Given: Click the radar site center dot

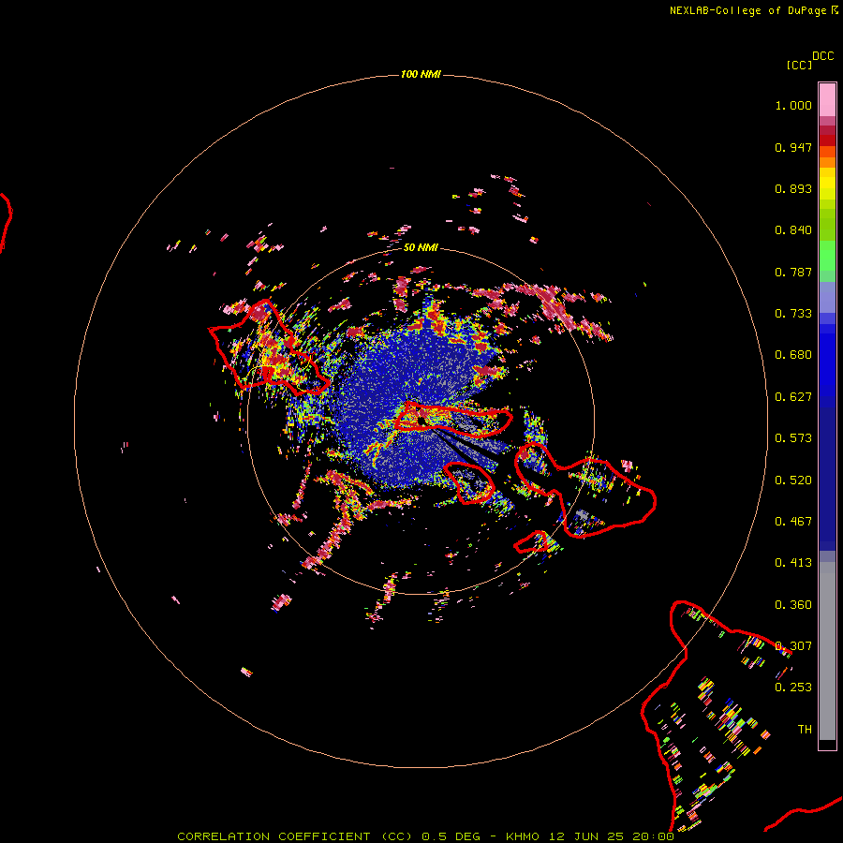Looking at the screenshot, I should pyautogui.click(x=422, y=421).
